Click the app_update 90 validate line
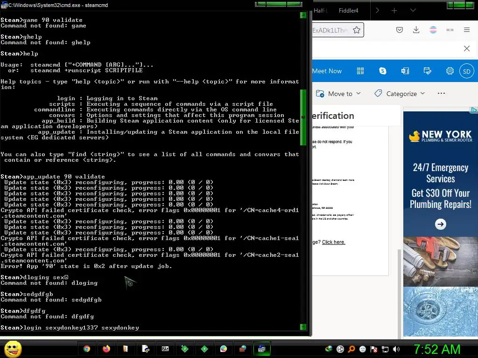The image size is (478, 358). tap(53, 177)
